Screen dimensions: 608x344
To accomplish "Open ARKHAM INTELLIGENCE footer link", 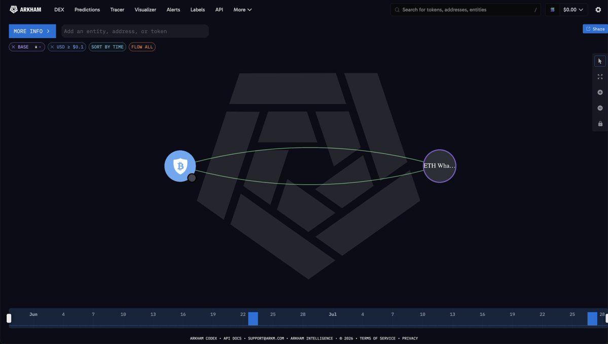I will 312,338.
